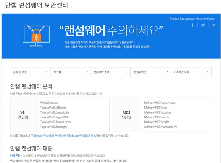Select Malware/MDP.Ransomware entry

click(x=160, y=103)
